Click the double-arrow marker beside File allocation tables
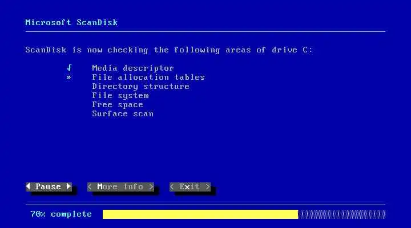 (x=68, y=77)
